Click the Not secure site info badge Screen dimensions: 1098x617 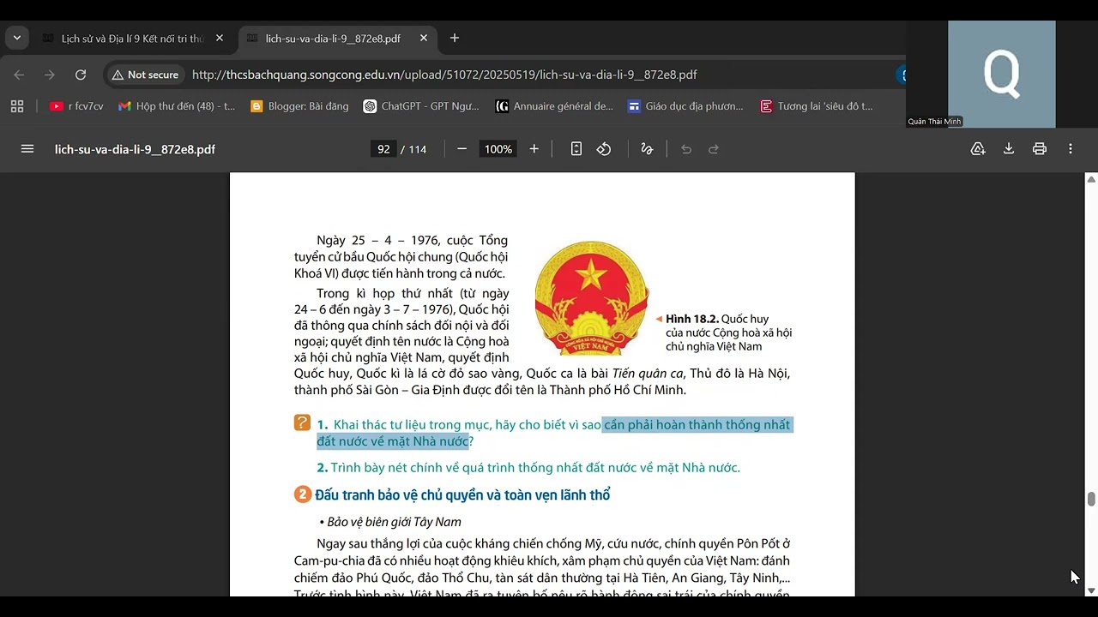[x=144, y=75]
